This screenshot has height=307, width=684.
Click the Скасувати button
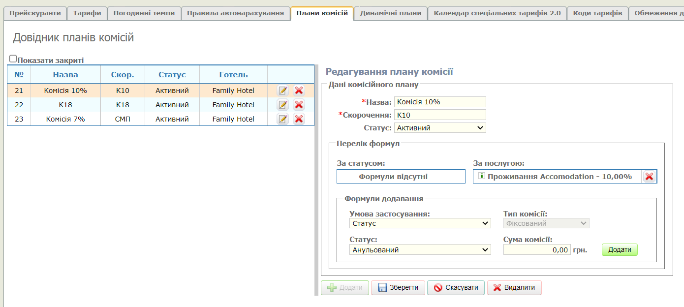pyautogui.click(x=456, y=288)
